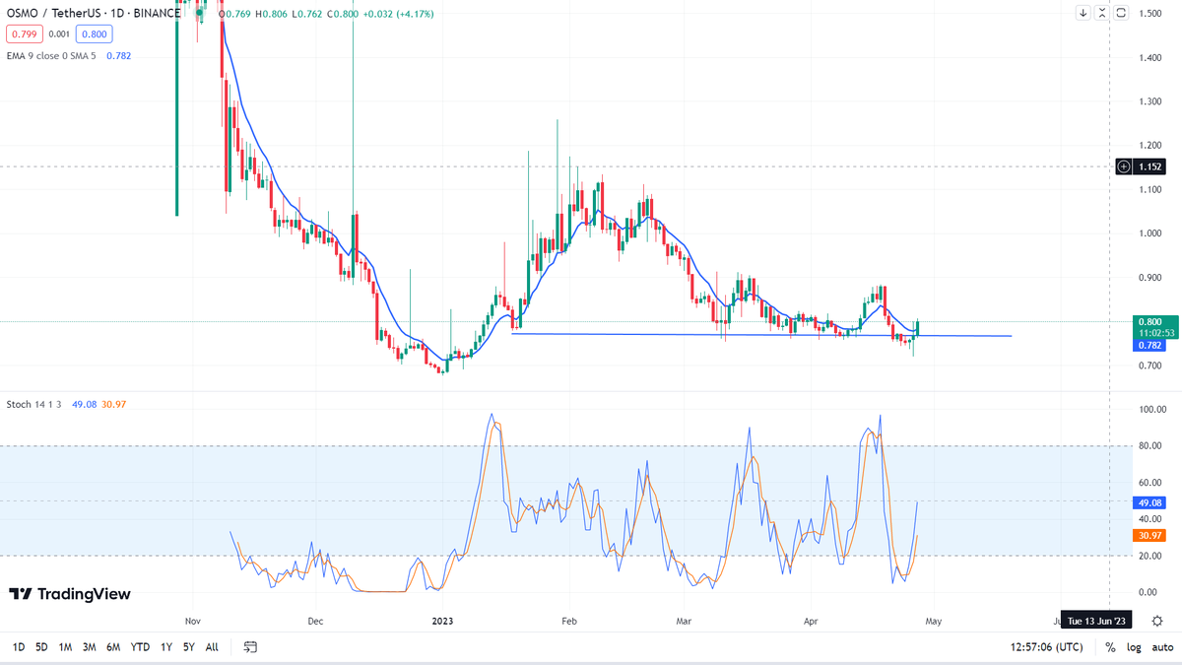The width and height of the screenshot is (1182, 665).
Task: Select the 1D time range
Action: coord(19,647)
